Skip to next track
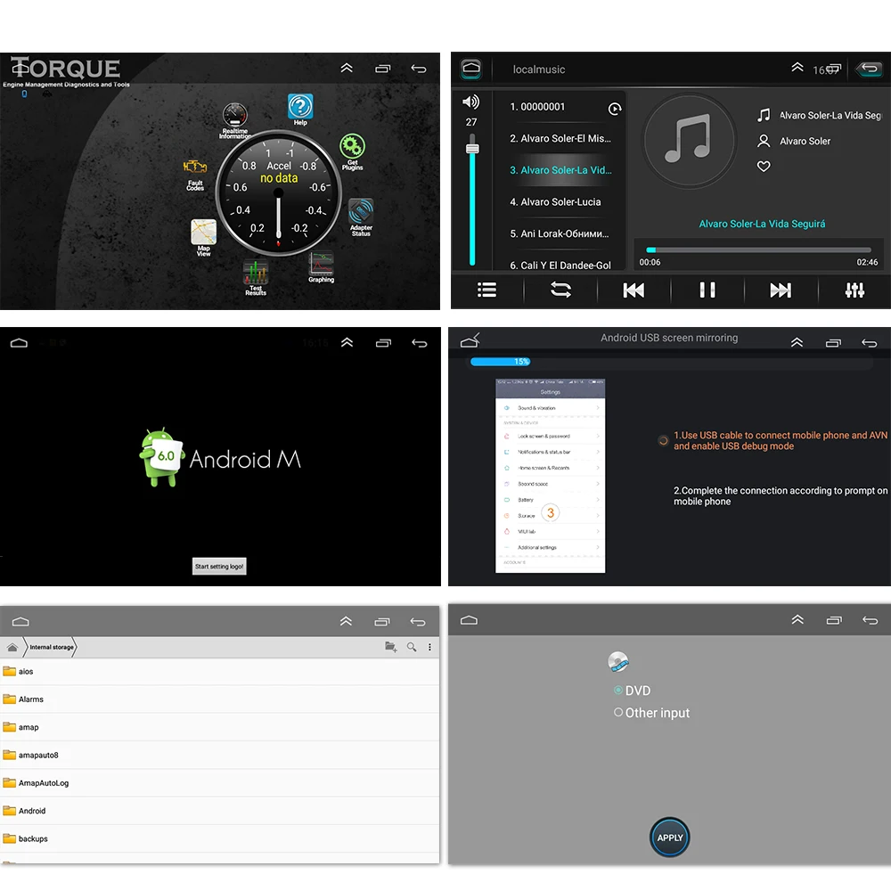Viewport: 891px width, 891px height. (x=781, y=290)
